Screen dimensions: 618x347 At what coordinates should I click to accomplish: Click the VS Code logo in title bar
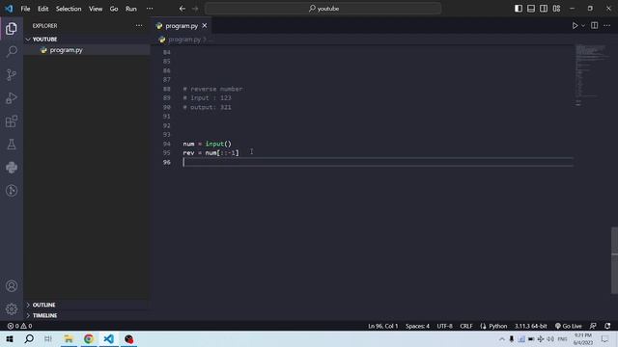click(9, 9)
